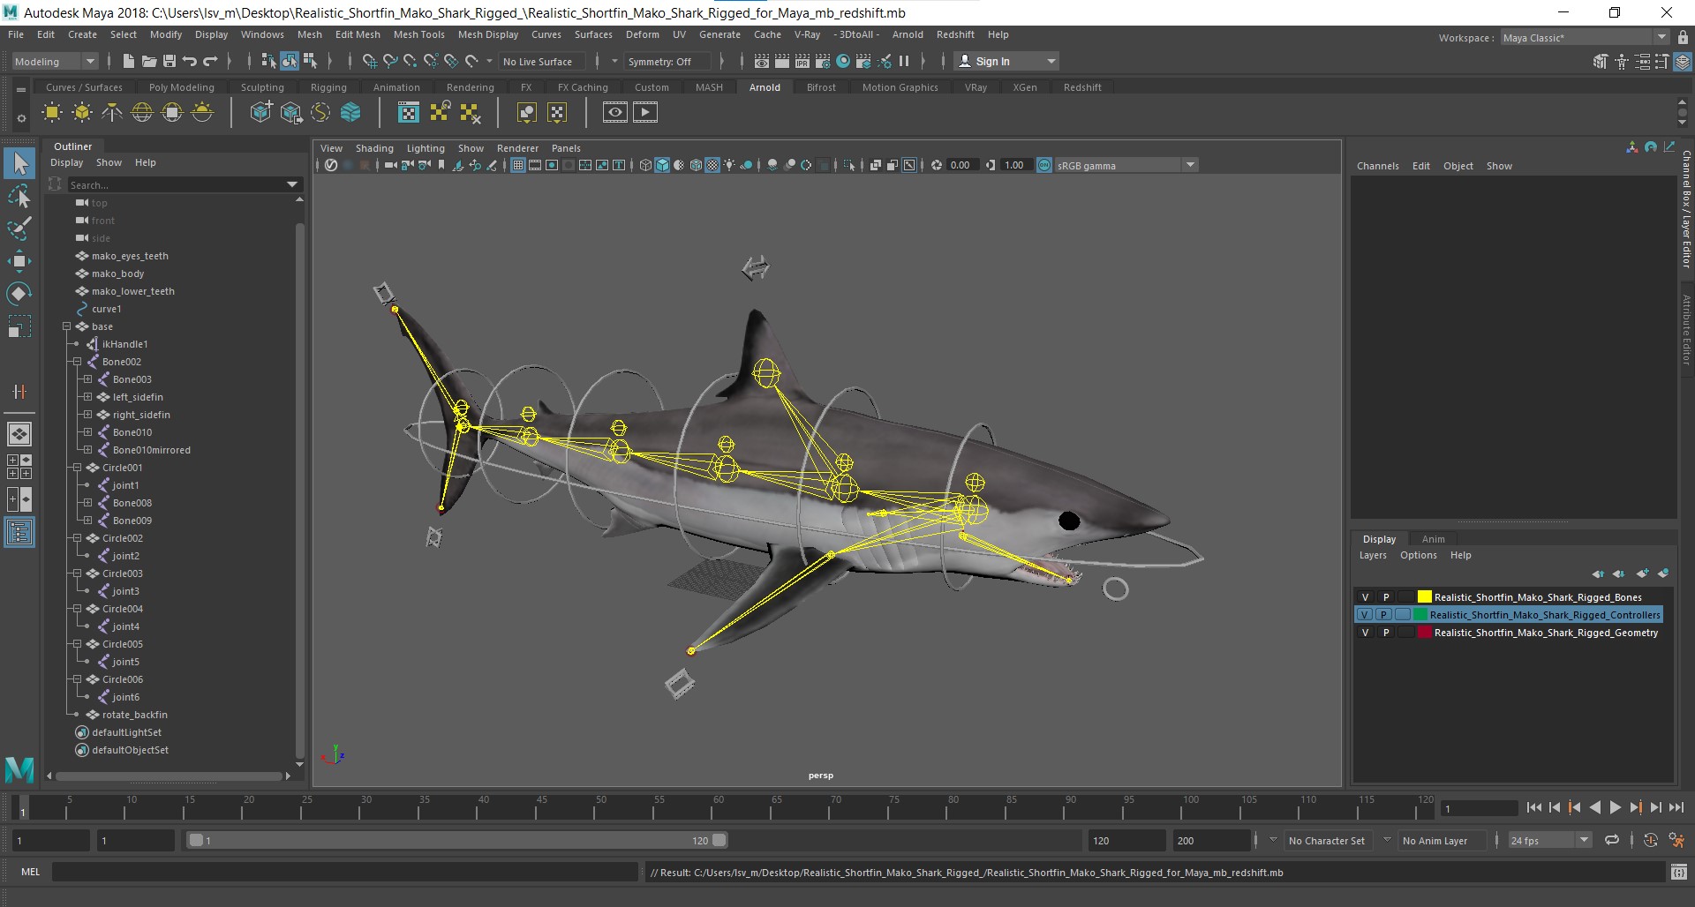Click Arnold Skydome Light shelf icon
The height and width of the screenshot is (907, 1695).
(x=142, y=112)
